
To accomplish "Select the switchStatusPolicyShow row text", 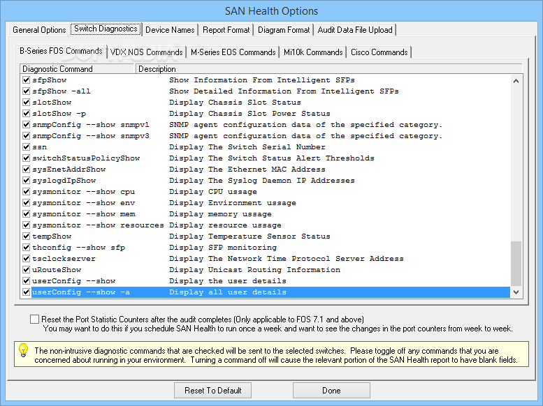I will tap(86, 158).
